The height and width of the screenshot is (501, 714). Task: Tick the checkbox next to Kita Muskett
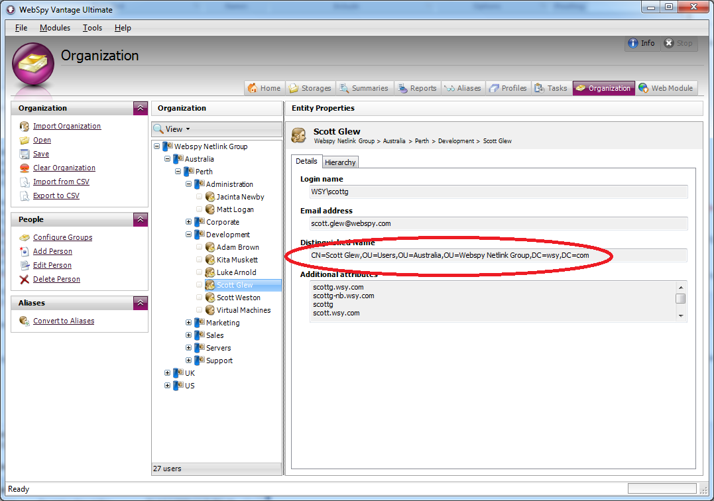tap(199, 259)
